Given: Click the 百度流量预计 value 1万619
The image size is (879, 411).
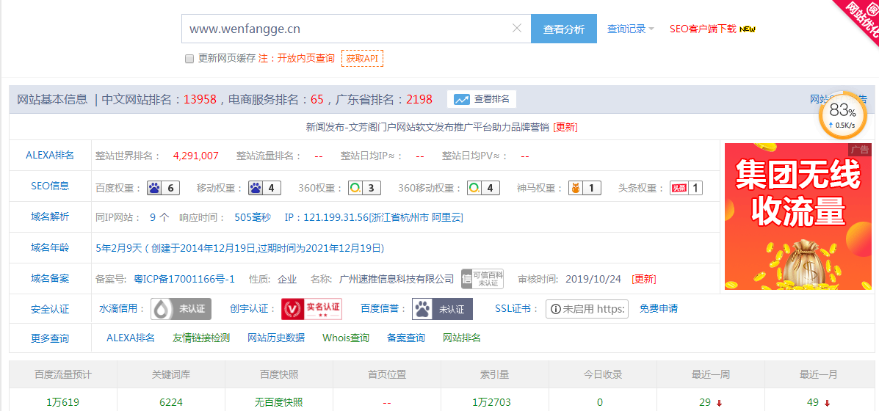Looking at the screenshot, I should pyautogui.click(x=63, y=402).
